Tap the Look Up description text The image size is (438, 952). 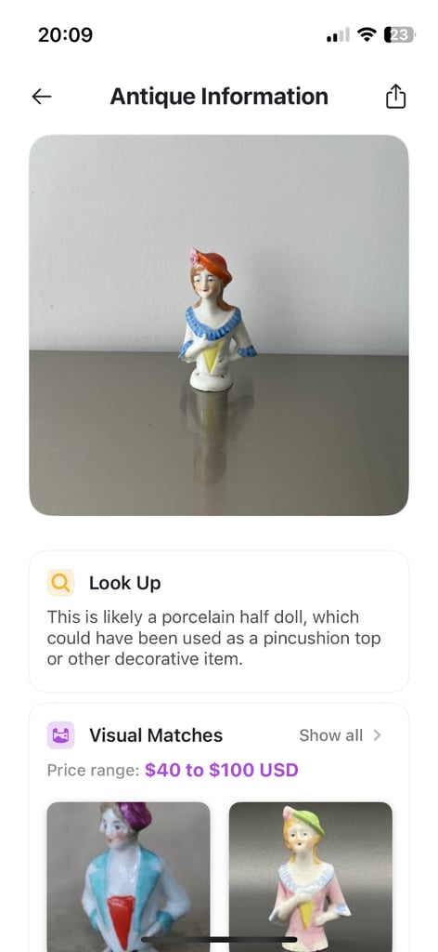(213, 638)
